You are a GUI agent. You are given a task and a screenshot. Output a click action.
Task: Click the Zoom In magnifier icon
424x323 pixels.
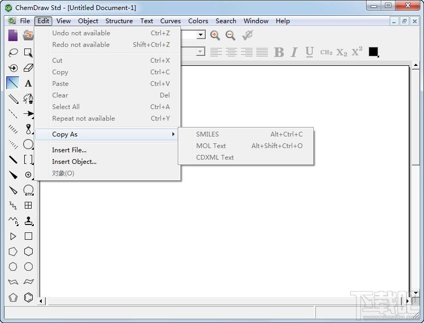click(215, 35)
